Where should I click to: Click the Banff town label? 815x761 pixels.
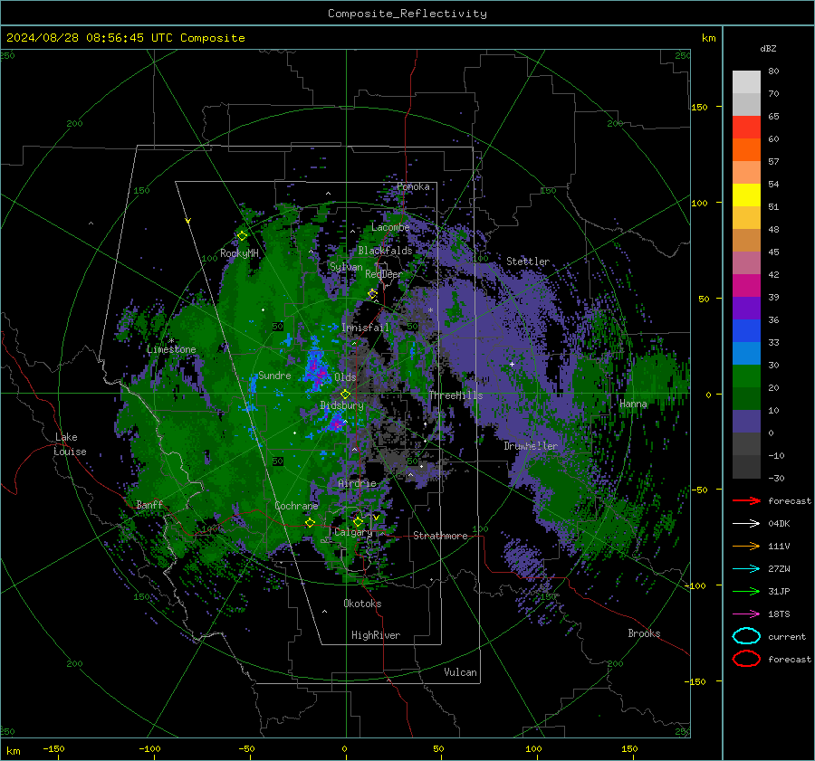(149, 505)
